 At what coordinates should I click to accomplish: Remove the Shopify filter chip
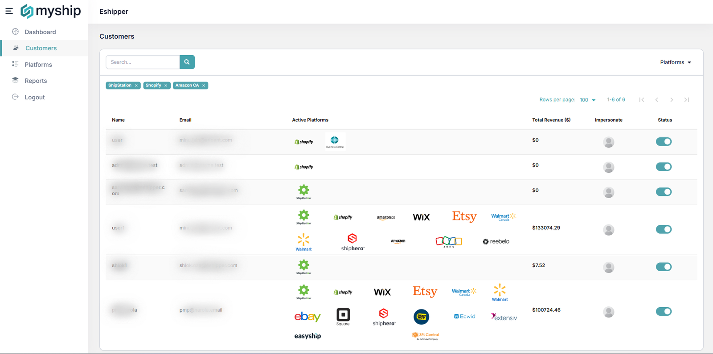pyautogui.click(x=166, y=85)
